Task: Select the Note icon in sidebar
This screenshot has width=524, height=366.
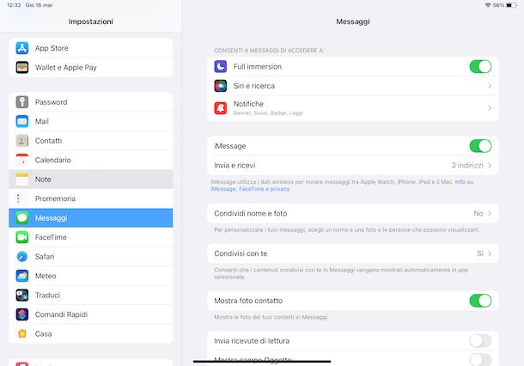Action: 22,180
